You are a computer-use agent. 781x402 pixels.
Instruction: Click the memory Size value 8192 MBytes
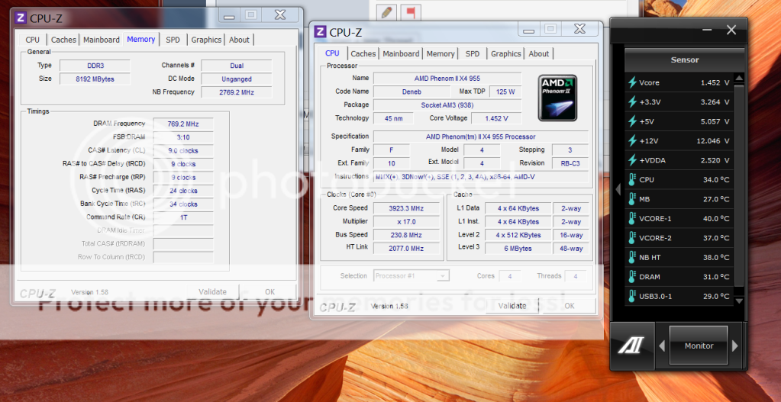(95, 79)
